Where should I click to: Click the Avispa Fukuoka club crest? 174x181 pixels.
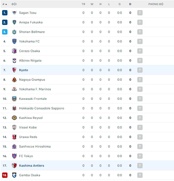click(x=14, y=22)
